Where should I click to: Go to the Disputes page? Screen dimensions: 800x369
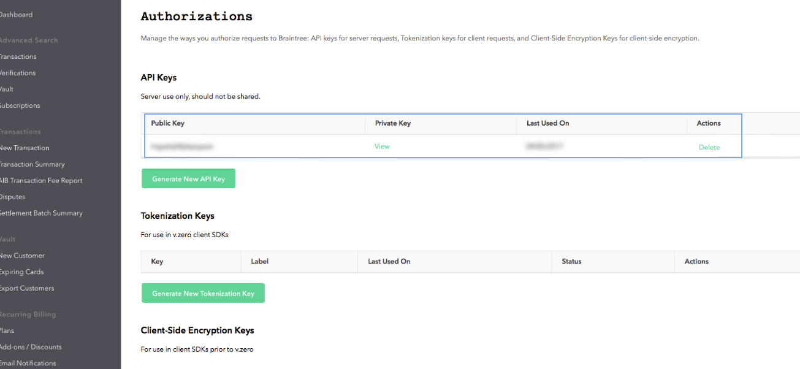13,197
